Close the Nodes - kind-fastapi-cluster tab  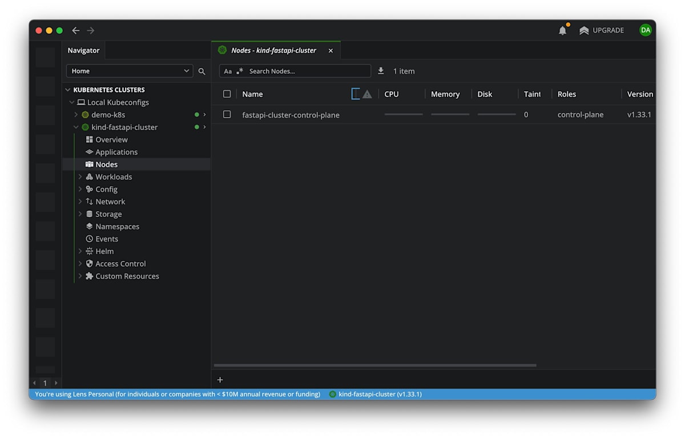(331, 50)
